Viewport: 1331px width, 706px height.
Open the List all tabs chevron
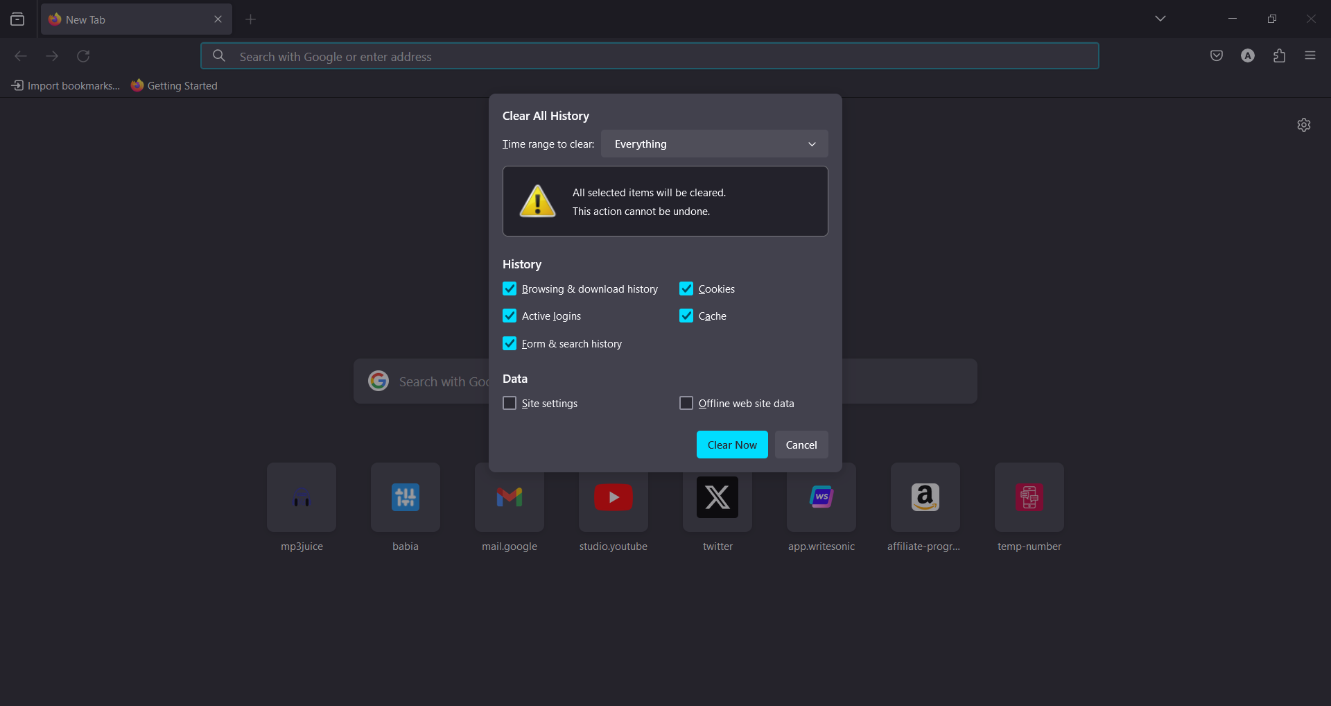point(1160,19)
